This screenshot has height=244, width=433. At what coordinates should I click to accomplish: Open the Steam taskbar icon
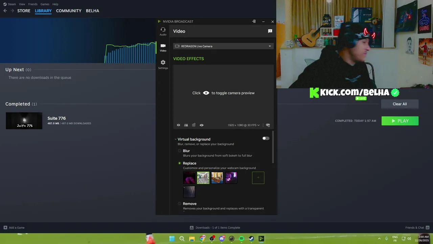click(x=251, y=239)
